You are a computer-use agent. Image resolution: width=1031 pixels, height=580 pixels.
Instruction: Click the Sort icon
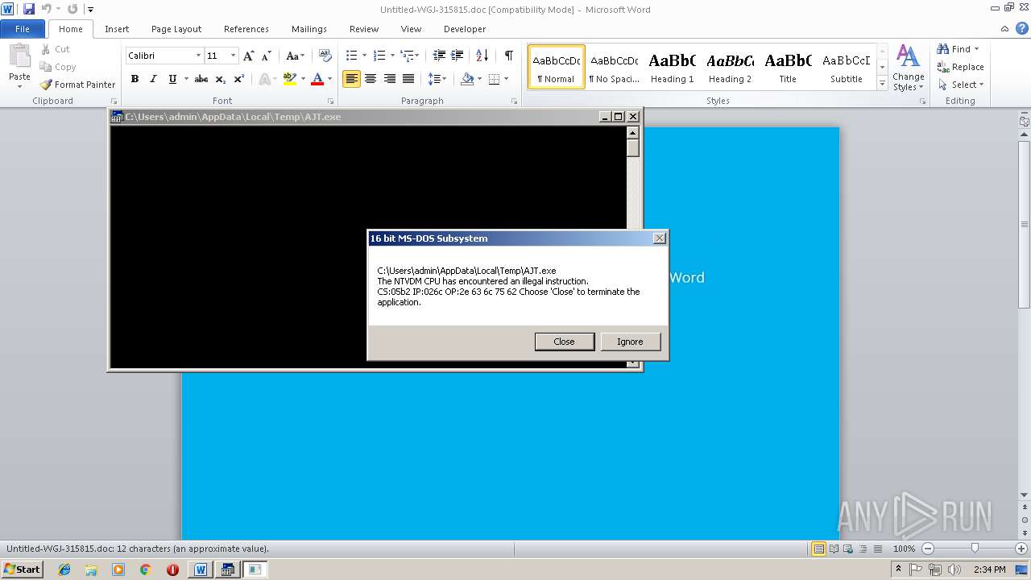coord(482,56)
